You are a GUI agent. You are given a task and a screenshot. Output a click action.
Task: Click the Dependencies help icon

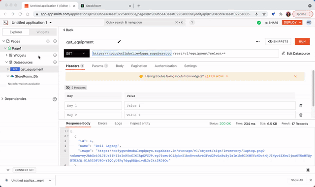[x=55, y=99]
